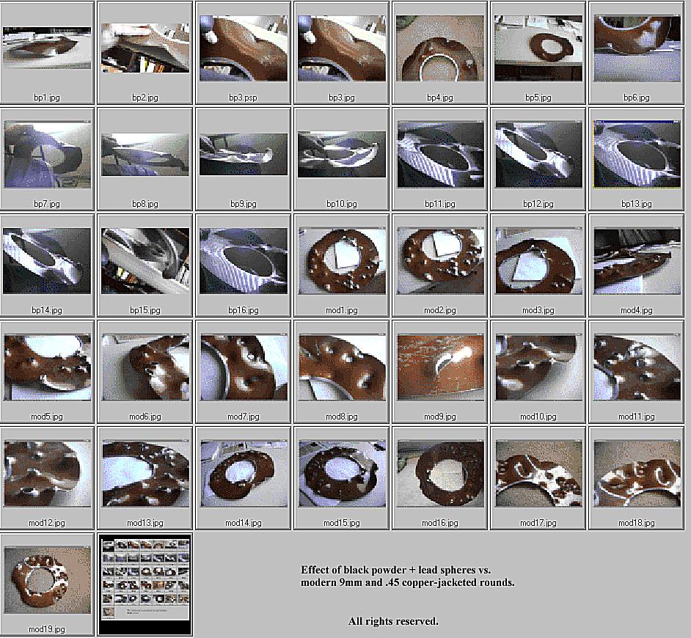Open the bp2.jpg thumbnail
Image resolution: width=691 pixels, height=638 pixels.
[x=145, y=48]
